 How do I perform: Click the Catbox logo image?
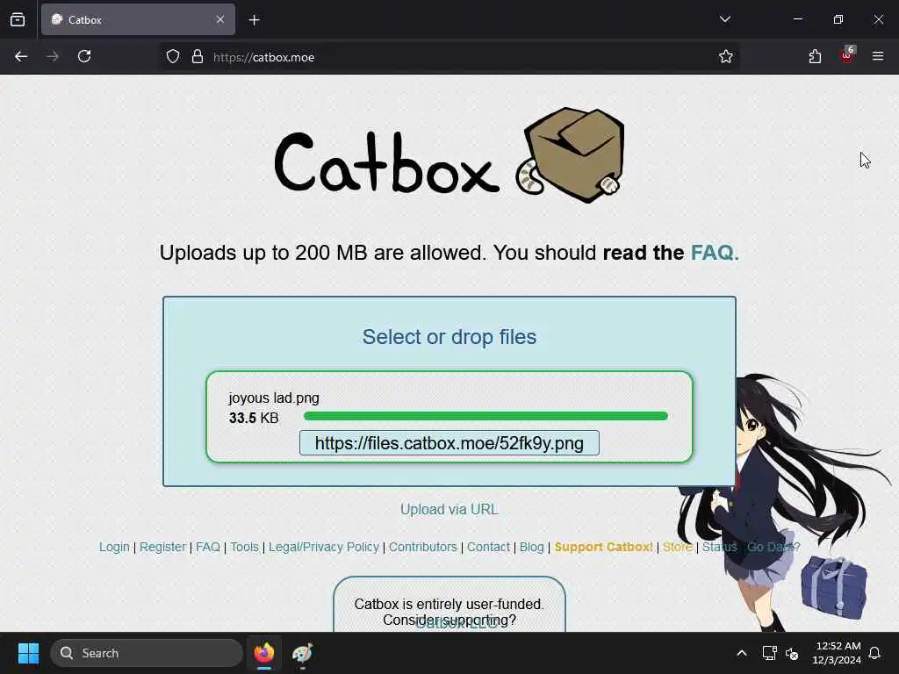tap(449, 155)
